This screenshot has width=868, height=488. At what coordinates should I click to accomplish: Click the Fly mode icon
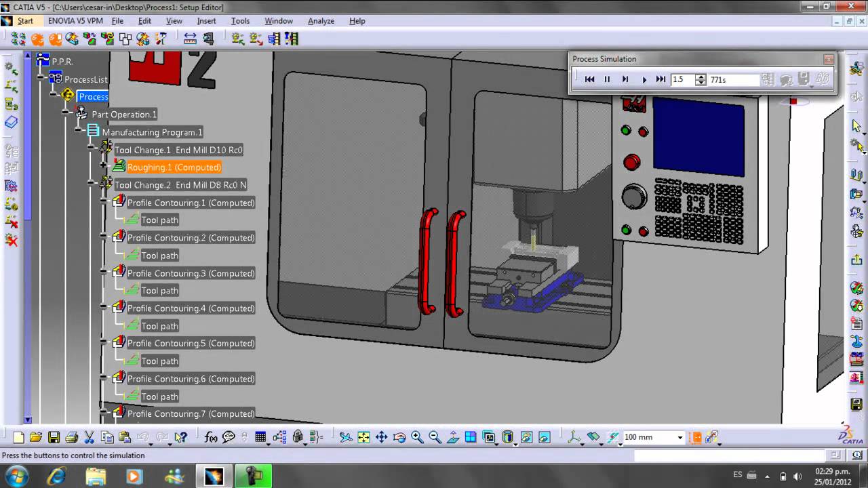346,438
